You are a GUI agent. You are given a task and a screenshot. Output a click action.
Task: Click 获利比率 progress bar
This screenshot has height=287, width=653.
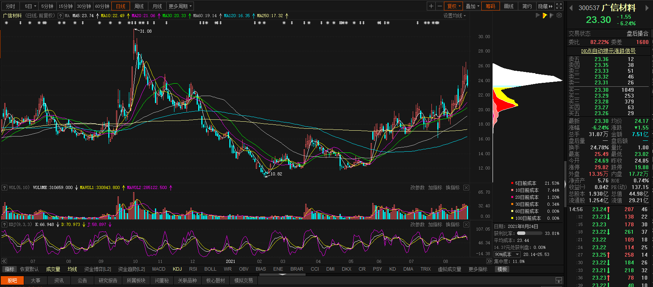click(x=530, y=233)
